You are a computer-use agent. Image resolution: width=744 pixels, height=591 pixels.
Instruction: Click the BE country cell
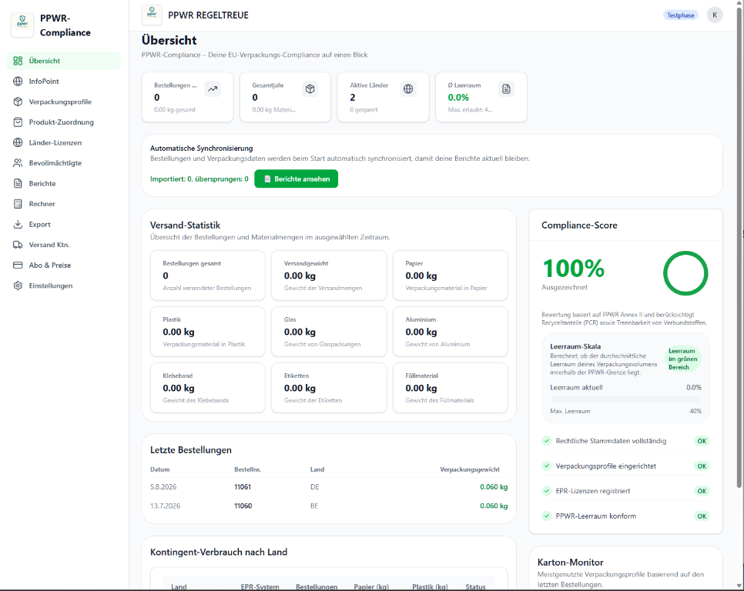[x=314, y=506]
